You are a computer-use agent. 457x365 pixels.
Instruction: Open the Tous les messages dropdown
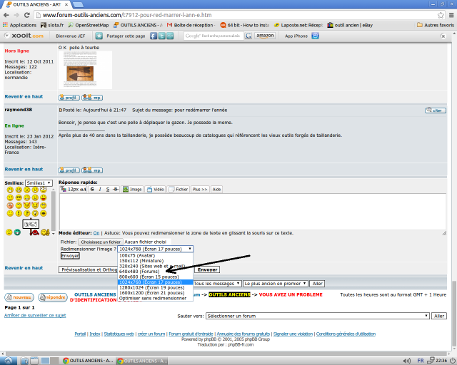pyautogui.click(x=216, y=284)
